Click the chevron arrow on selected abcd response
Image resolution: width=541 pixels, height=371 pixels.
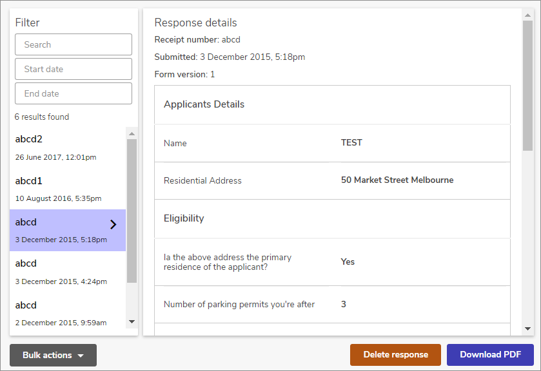click(113, 224)
